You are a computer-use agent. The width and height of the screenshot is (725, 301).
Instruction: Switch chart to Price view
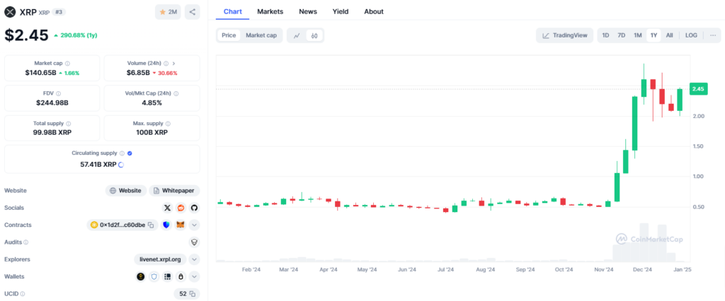[229, 35]
